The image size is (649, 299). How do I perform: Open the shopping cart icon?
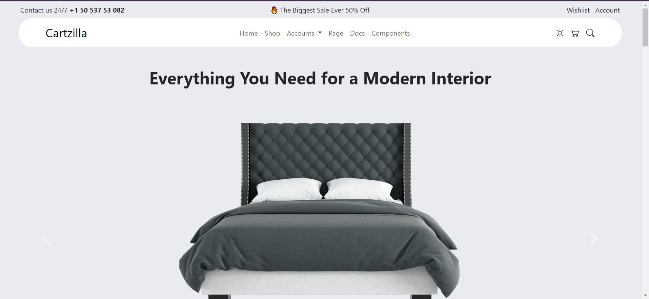pyautogui.click(x=575, y=33)
